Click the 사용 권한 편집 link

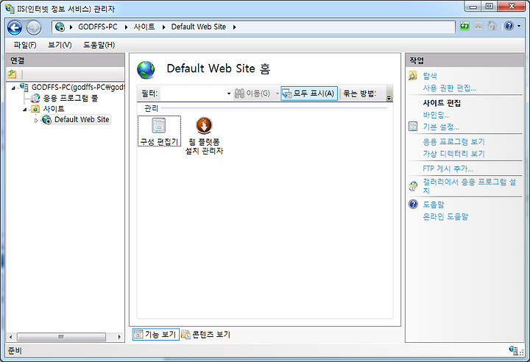pos(449,88)
